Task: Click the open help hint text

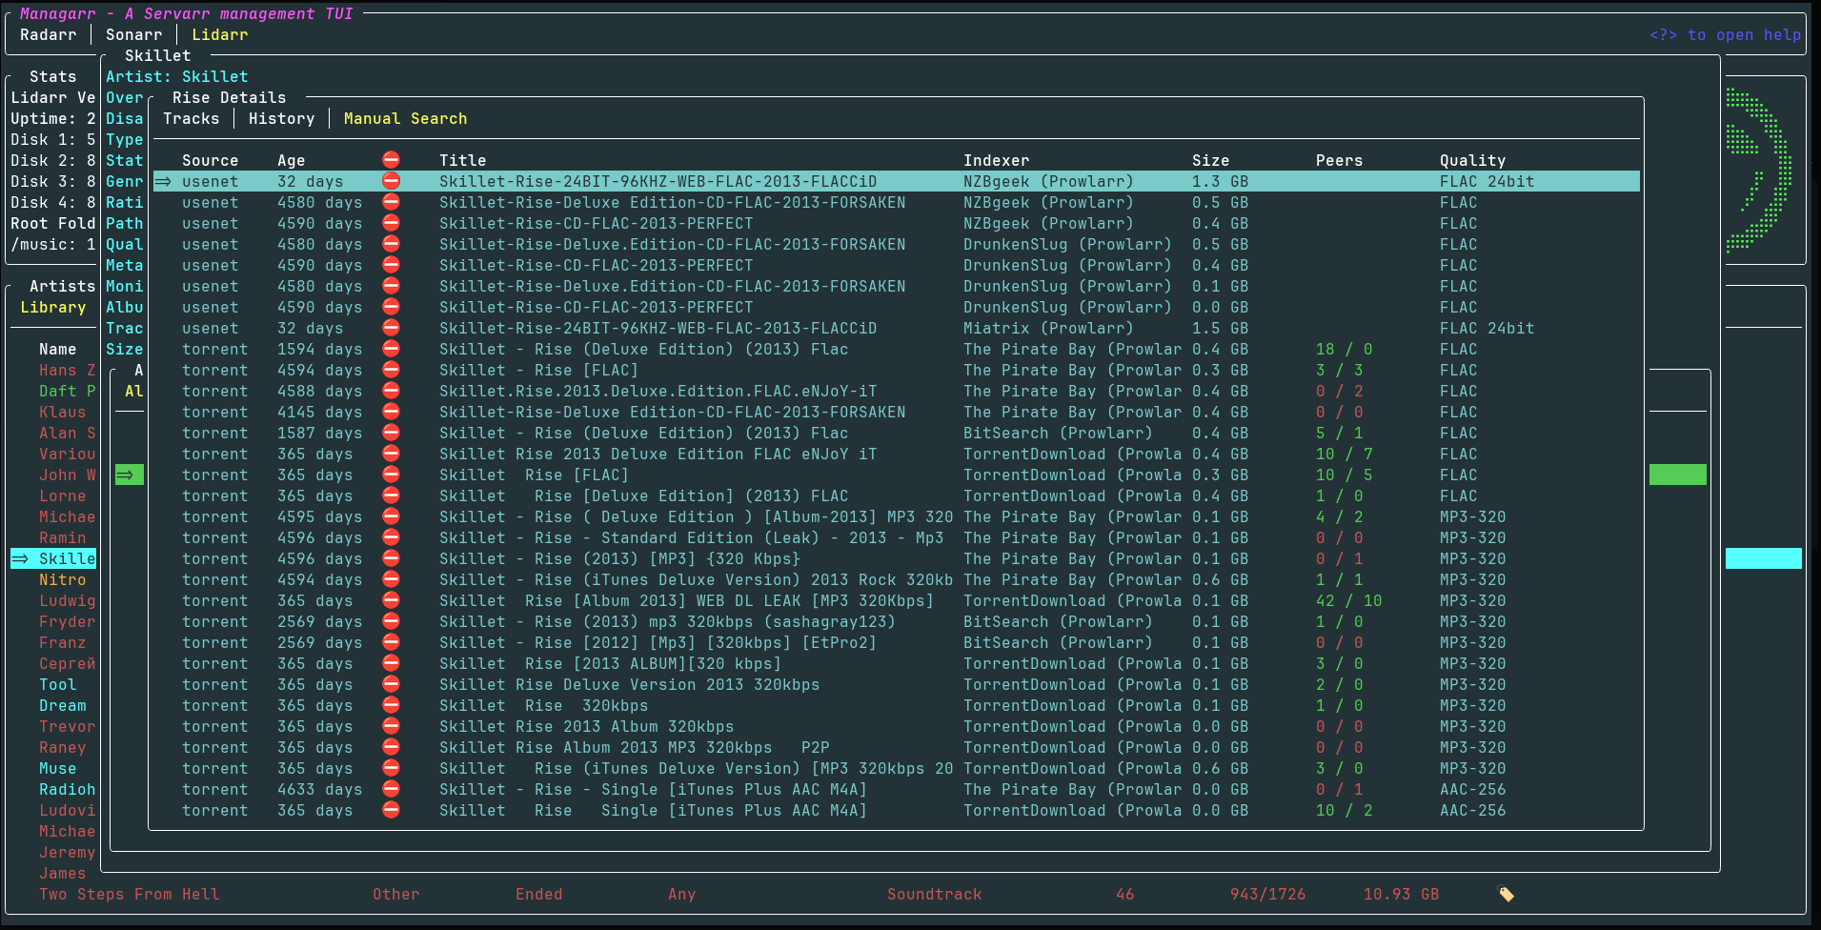Action: pos(1725,34)
